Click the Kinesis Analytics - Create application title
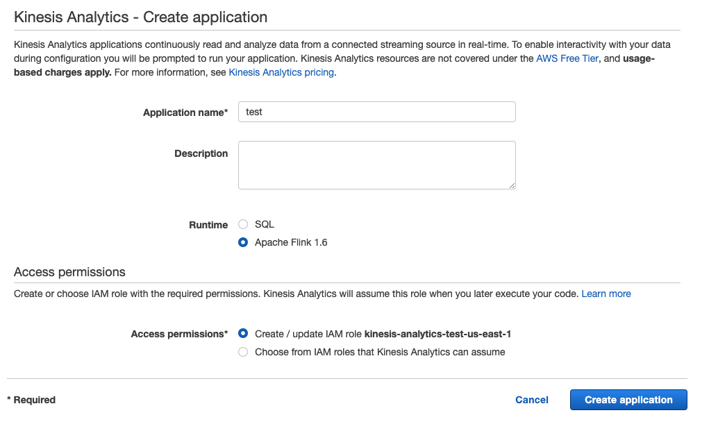The image size is (718, 431). (140, 17)
